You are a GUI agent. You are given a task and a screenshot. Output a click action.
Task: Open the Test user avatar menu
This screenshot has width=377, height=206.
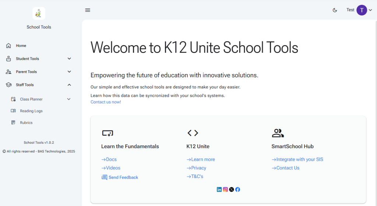pos(362,10)
